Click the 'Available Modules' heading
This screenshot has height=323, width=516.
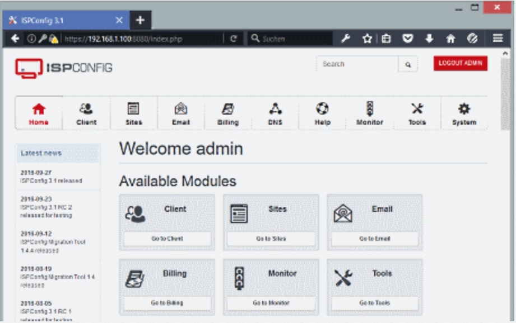click(x=178, y=181)
